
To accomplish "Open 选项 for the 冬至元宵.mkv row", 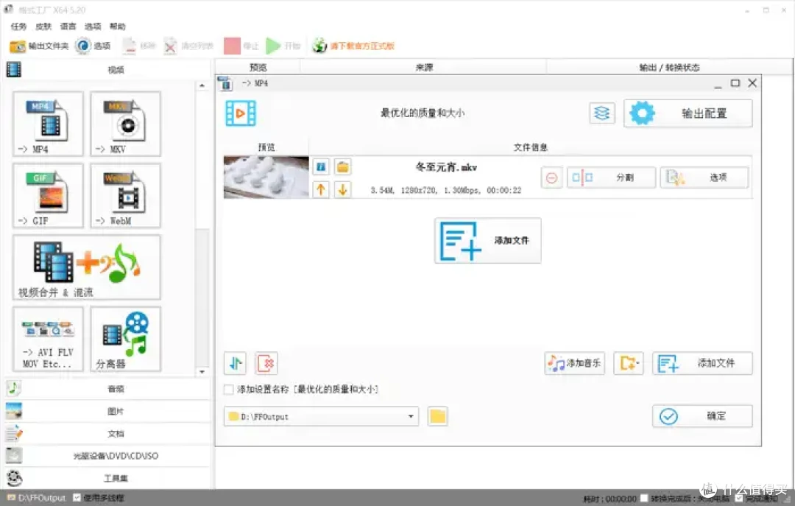I will point(704,178).
